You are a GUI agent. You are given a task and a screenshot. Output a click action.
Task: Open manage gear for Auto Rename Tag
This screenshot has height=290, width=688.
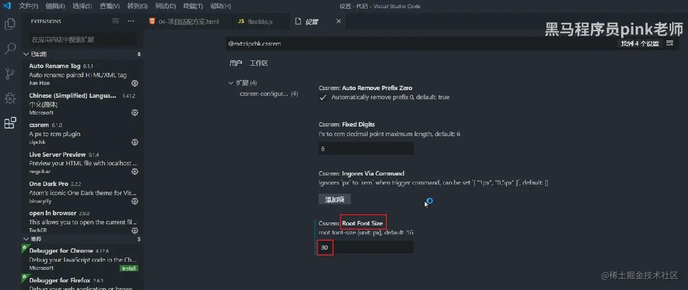(135, 83)
